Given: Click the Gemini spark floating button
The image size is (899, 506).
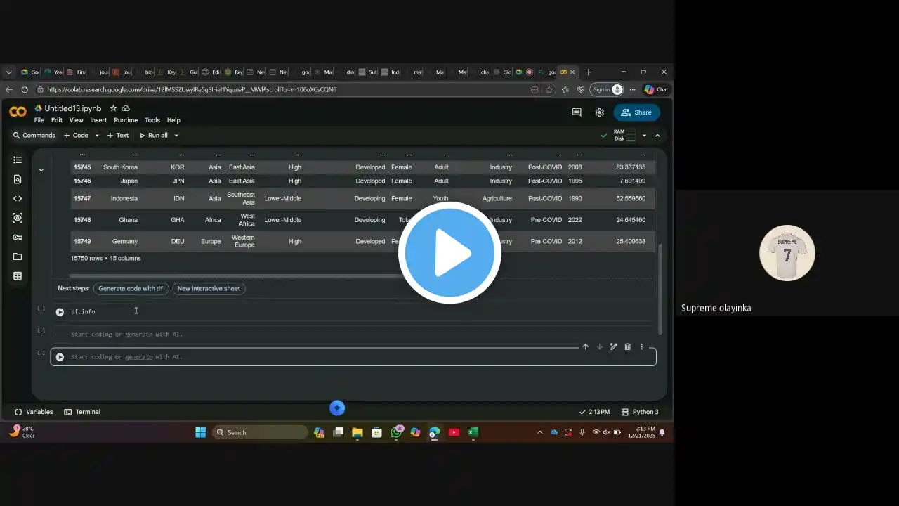Looking at the screenshot, I should (337, 408).
